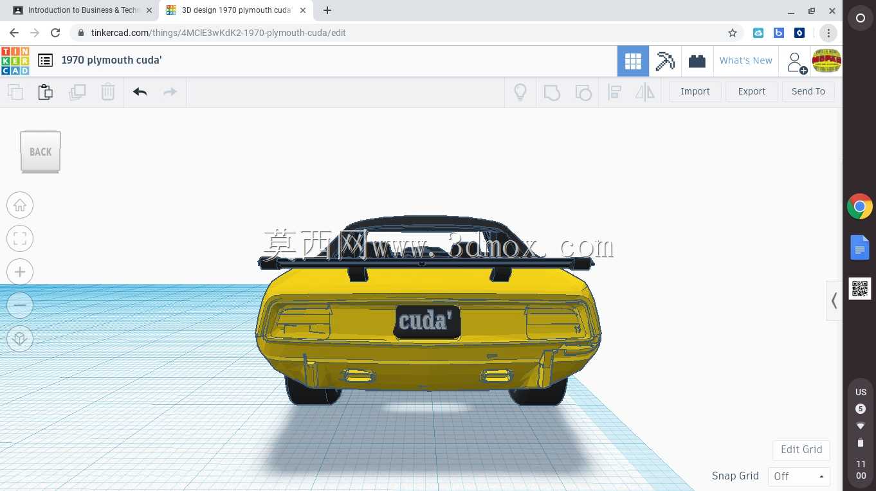Undo the last action

140,92
